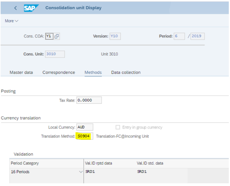Click the Val.ID std. data column header

click(150, 163)
